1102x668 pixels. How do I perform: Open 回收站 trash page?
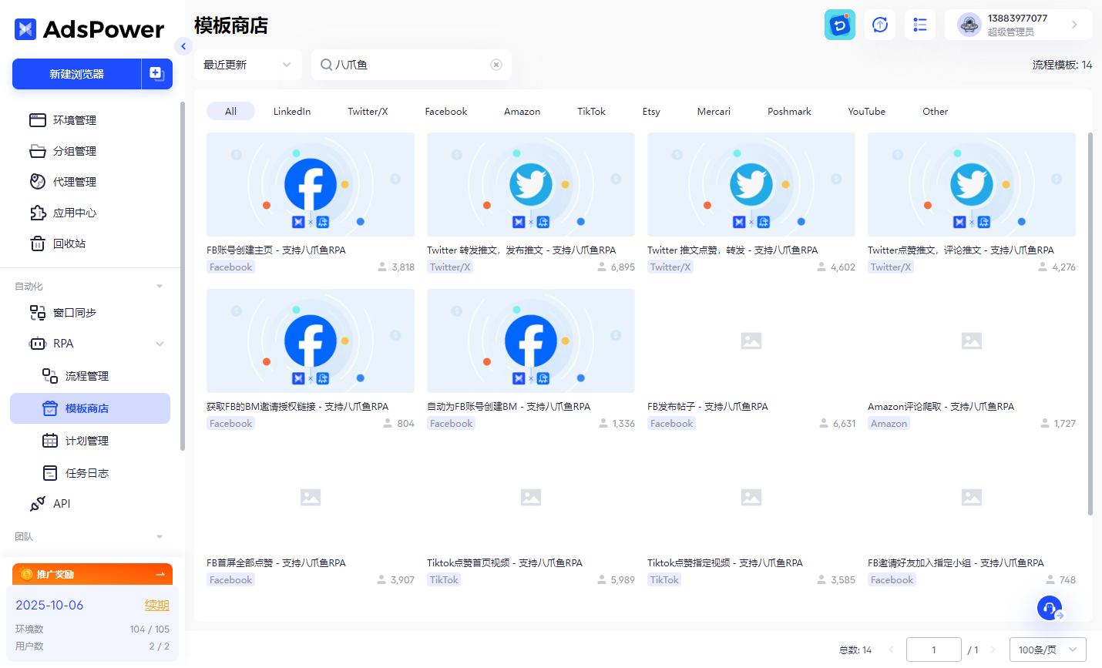point(69,243)
